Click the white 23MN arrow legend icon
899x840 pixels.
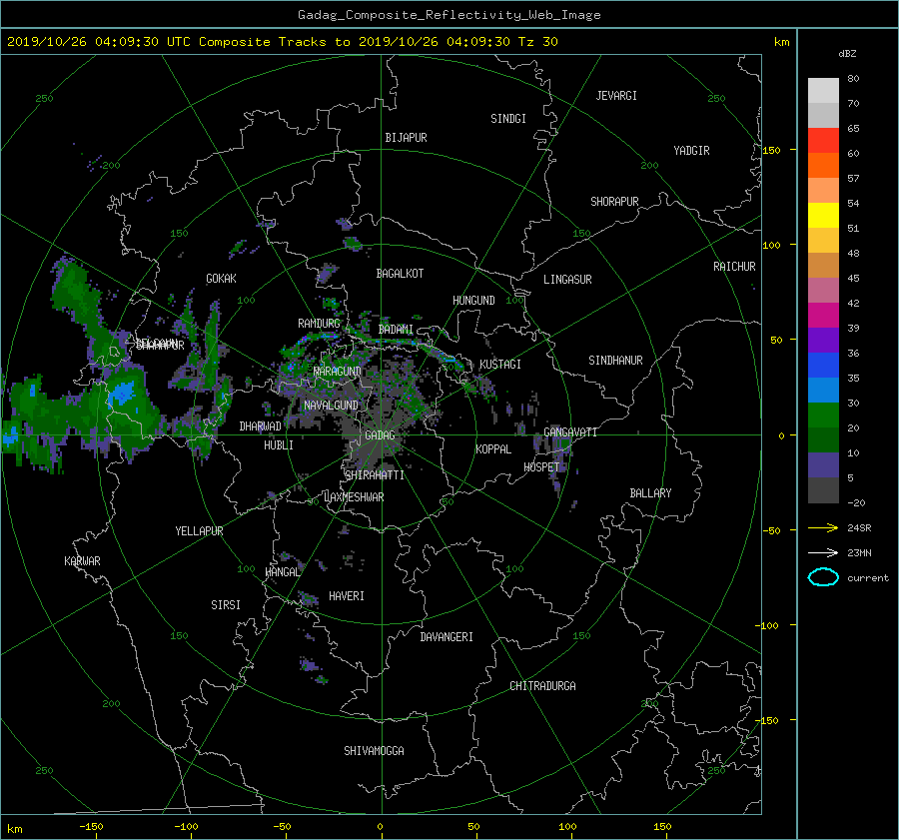(823, 553)
